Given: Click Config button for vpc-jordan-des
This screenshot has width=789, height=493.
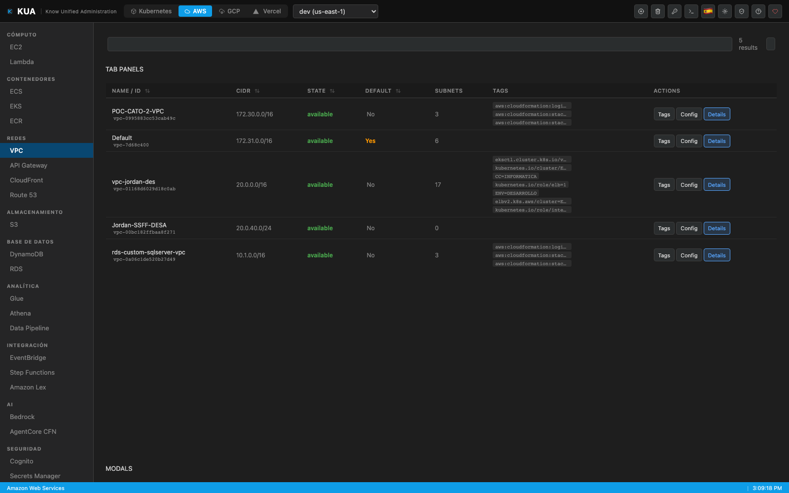Looking at the screenshot, I should pos(689,185).
